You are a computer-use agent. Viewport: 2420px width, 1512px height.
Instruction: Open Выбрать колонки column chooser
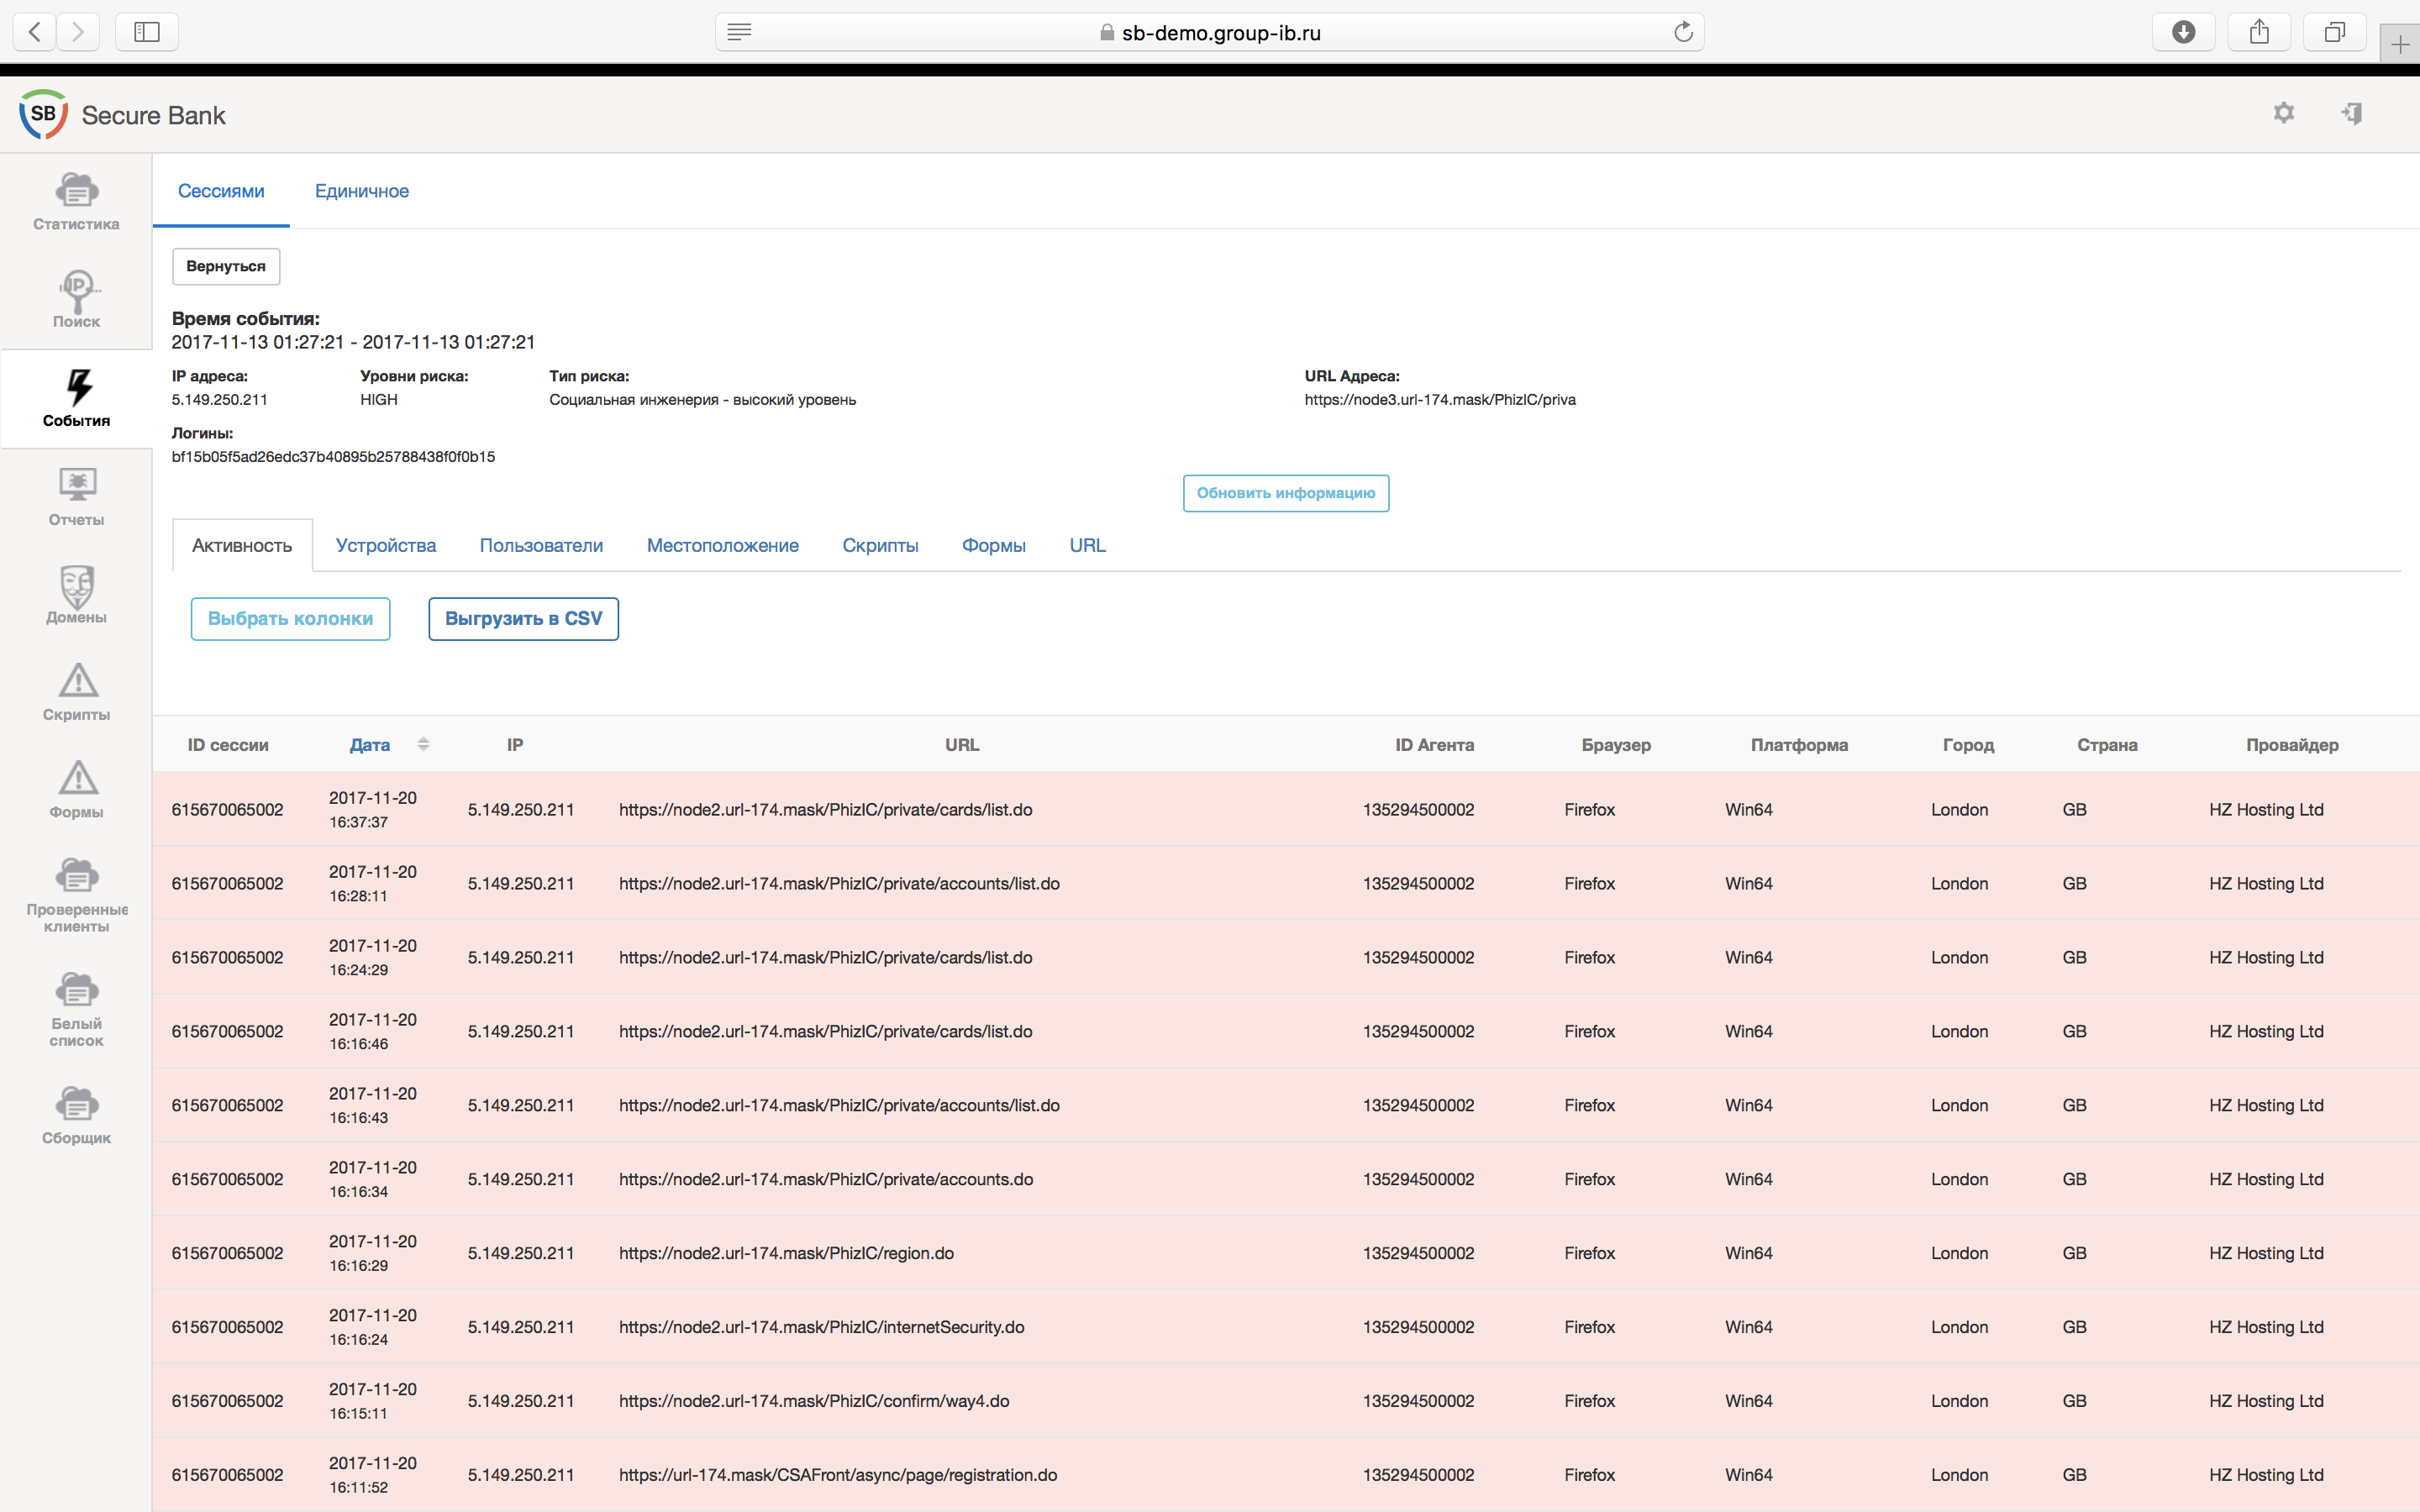click(x=290, y=619)
